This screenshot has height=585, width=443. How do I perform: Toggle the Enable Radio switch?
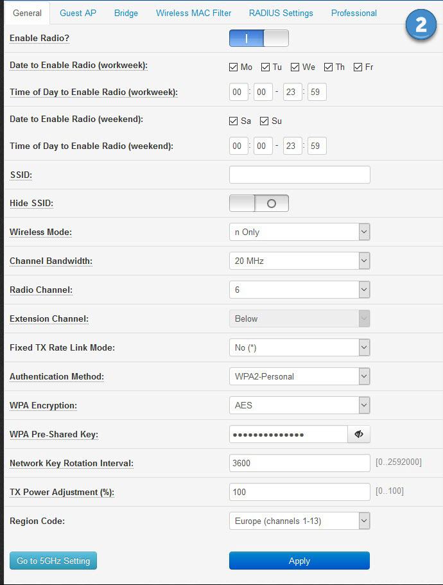point(259,39)
